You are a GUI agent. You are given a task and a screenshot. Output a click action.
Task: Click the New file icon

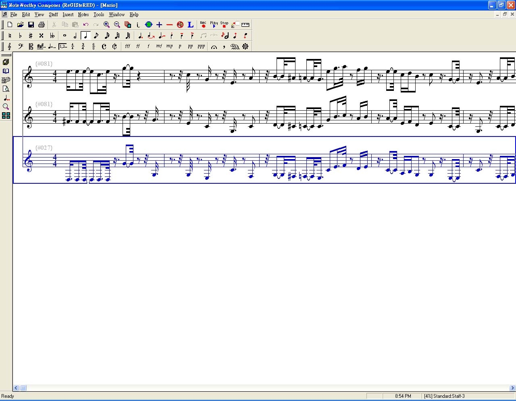tap(10, 25)
